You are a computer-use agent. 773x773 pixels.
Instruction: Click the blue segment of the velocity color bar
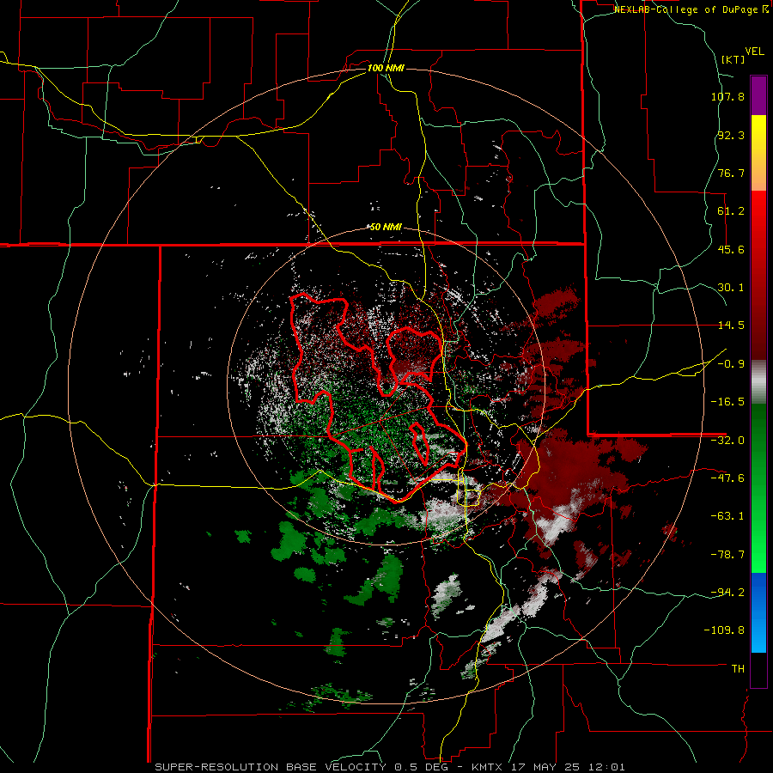click(758, 612)
